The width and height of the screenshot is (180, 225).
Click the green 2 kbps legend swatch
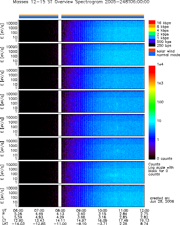click(x=152, y=34)
